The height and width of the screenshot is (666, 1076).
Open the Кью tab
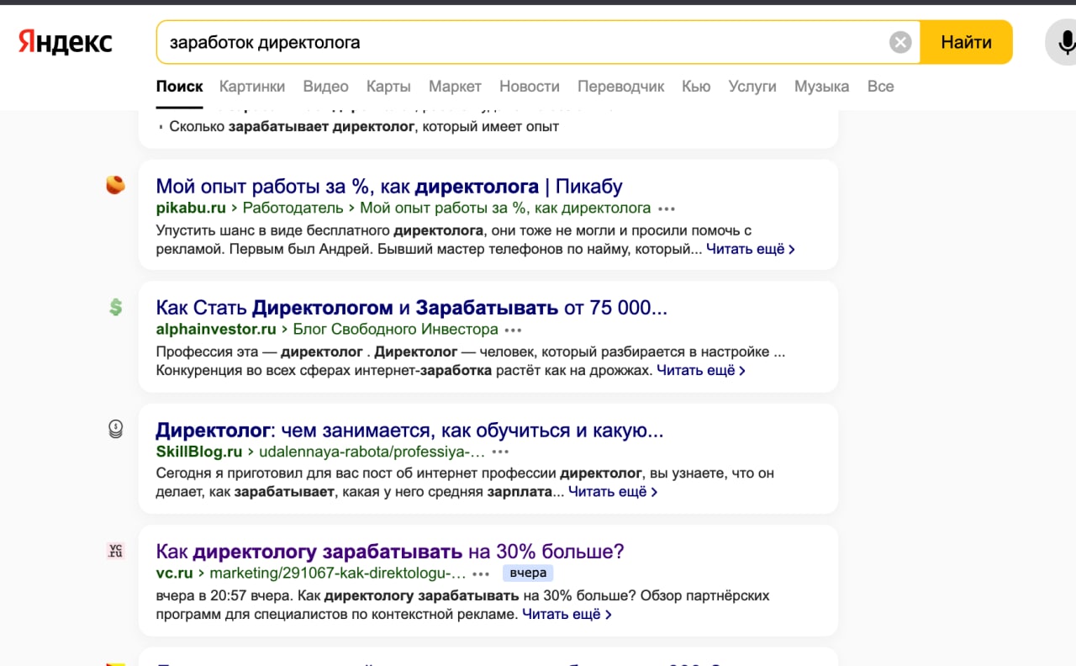[696, 86]
